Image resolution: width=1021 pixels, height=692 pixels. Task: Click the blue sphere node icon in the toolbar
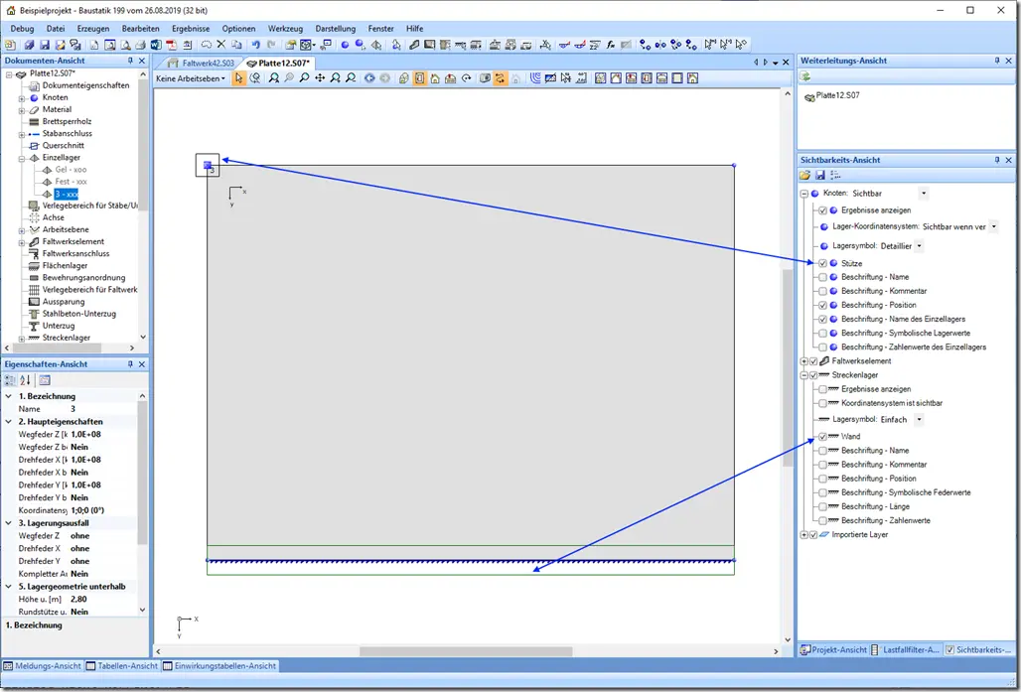pyautogui.click(x=345, y=45)
